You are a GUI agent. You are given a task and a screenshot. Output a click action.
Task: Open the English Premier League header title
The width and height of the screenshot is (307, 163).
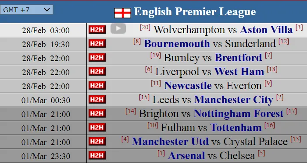[195, 12]
